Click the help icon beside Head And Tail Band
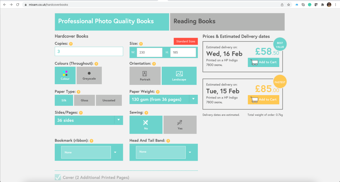Image resolution: width=340 pixels, height=182 pixels. point(168,141)
